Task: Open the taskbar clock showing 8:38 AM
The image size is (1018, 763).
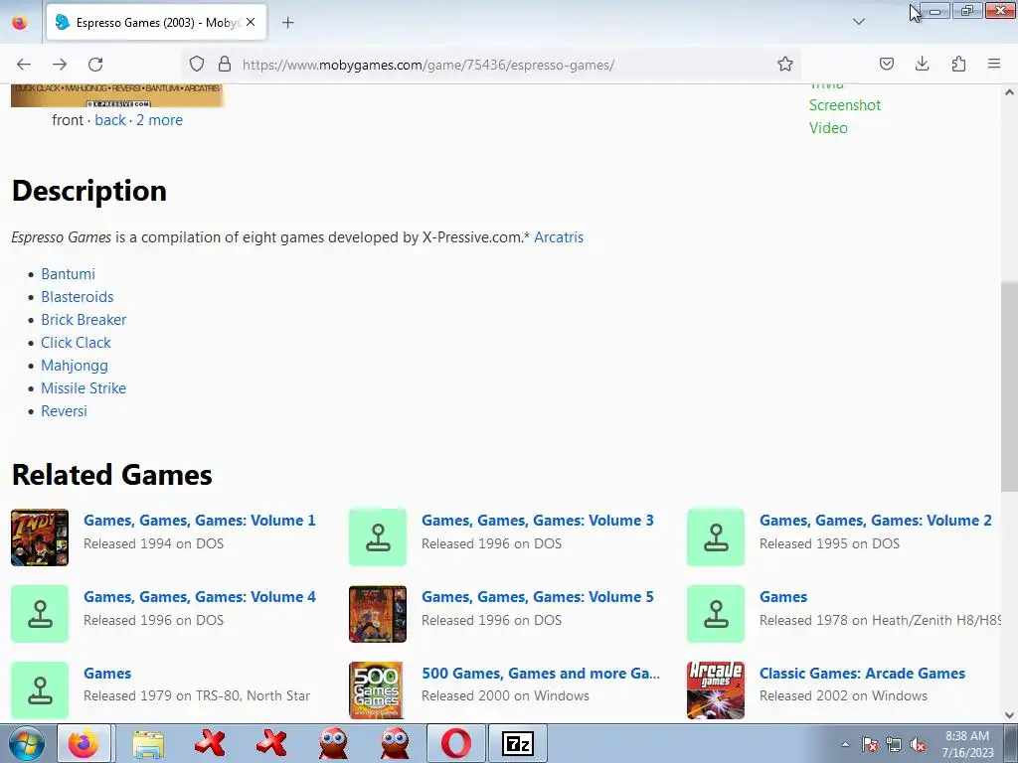Action: pos(967,744)
